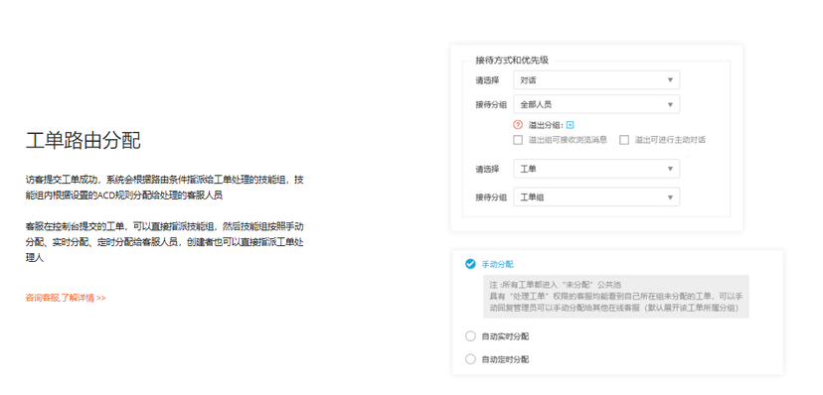Viewport: 823px width, 395px height.
Task: Tick the 溢出可进行主动对话 checkbox
Action: [624, 140]
